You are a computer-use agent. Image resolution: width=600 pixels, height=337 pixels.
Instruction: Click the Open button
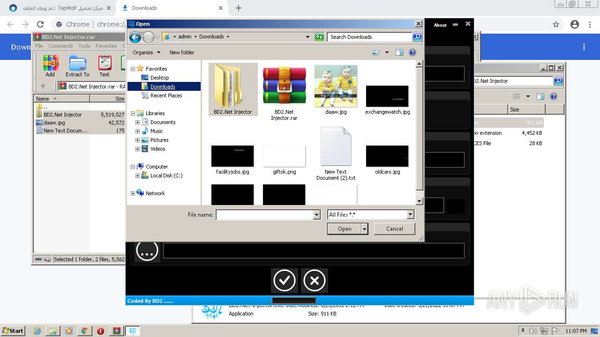click(x=345, y=229)
